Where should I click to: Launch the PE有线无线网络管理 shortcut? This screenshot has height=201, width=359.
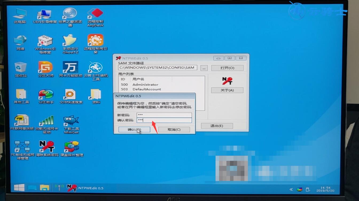pos(22,150)
